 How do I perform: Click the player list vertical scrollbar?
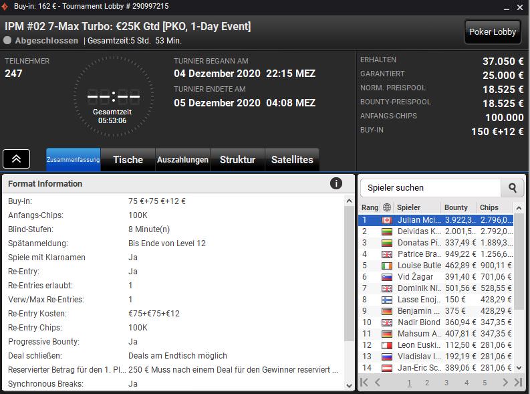(519, 281)
